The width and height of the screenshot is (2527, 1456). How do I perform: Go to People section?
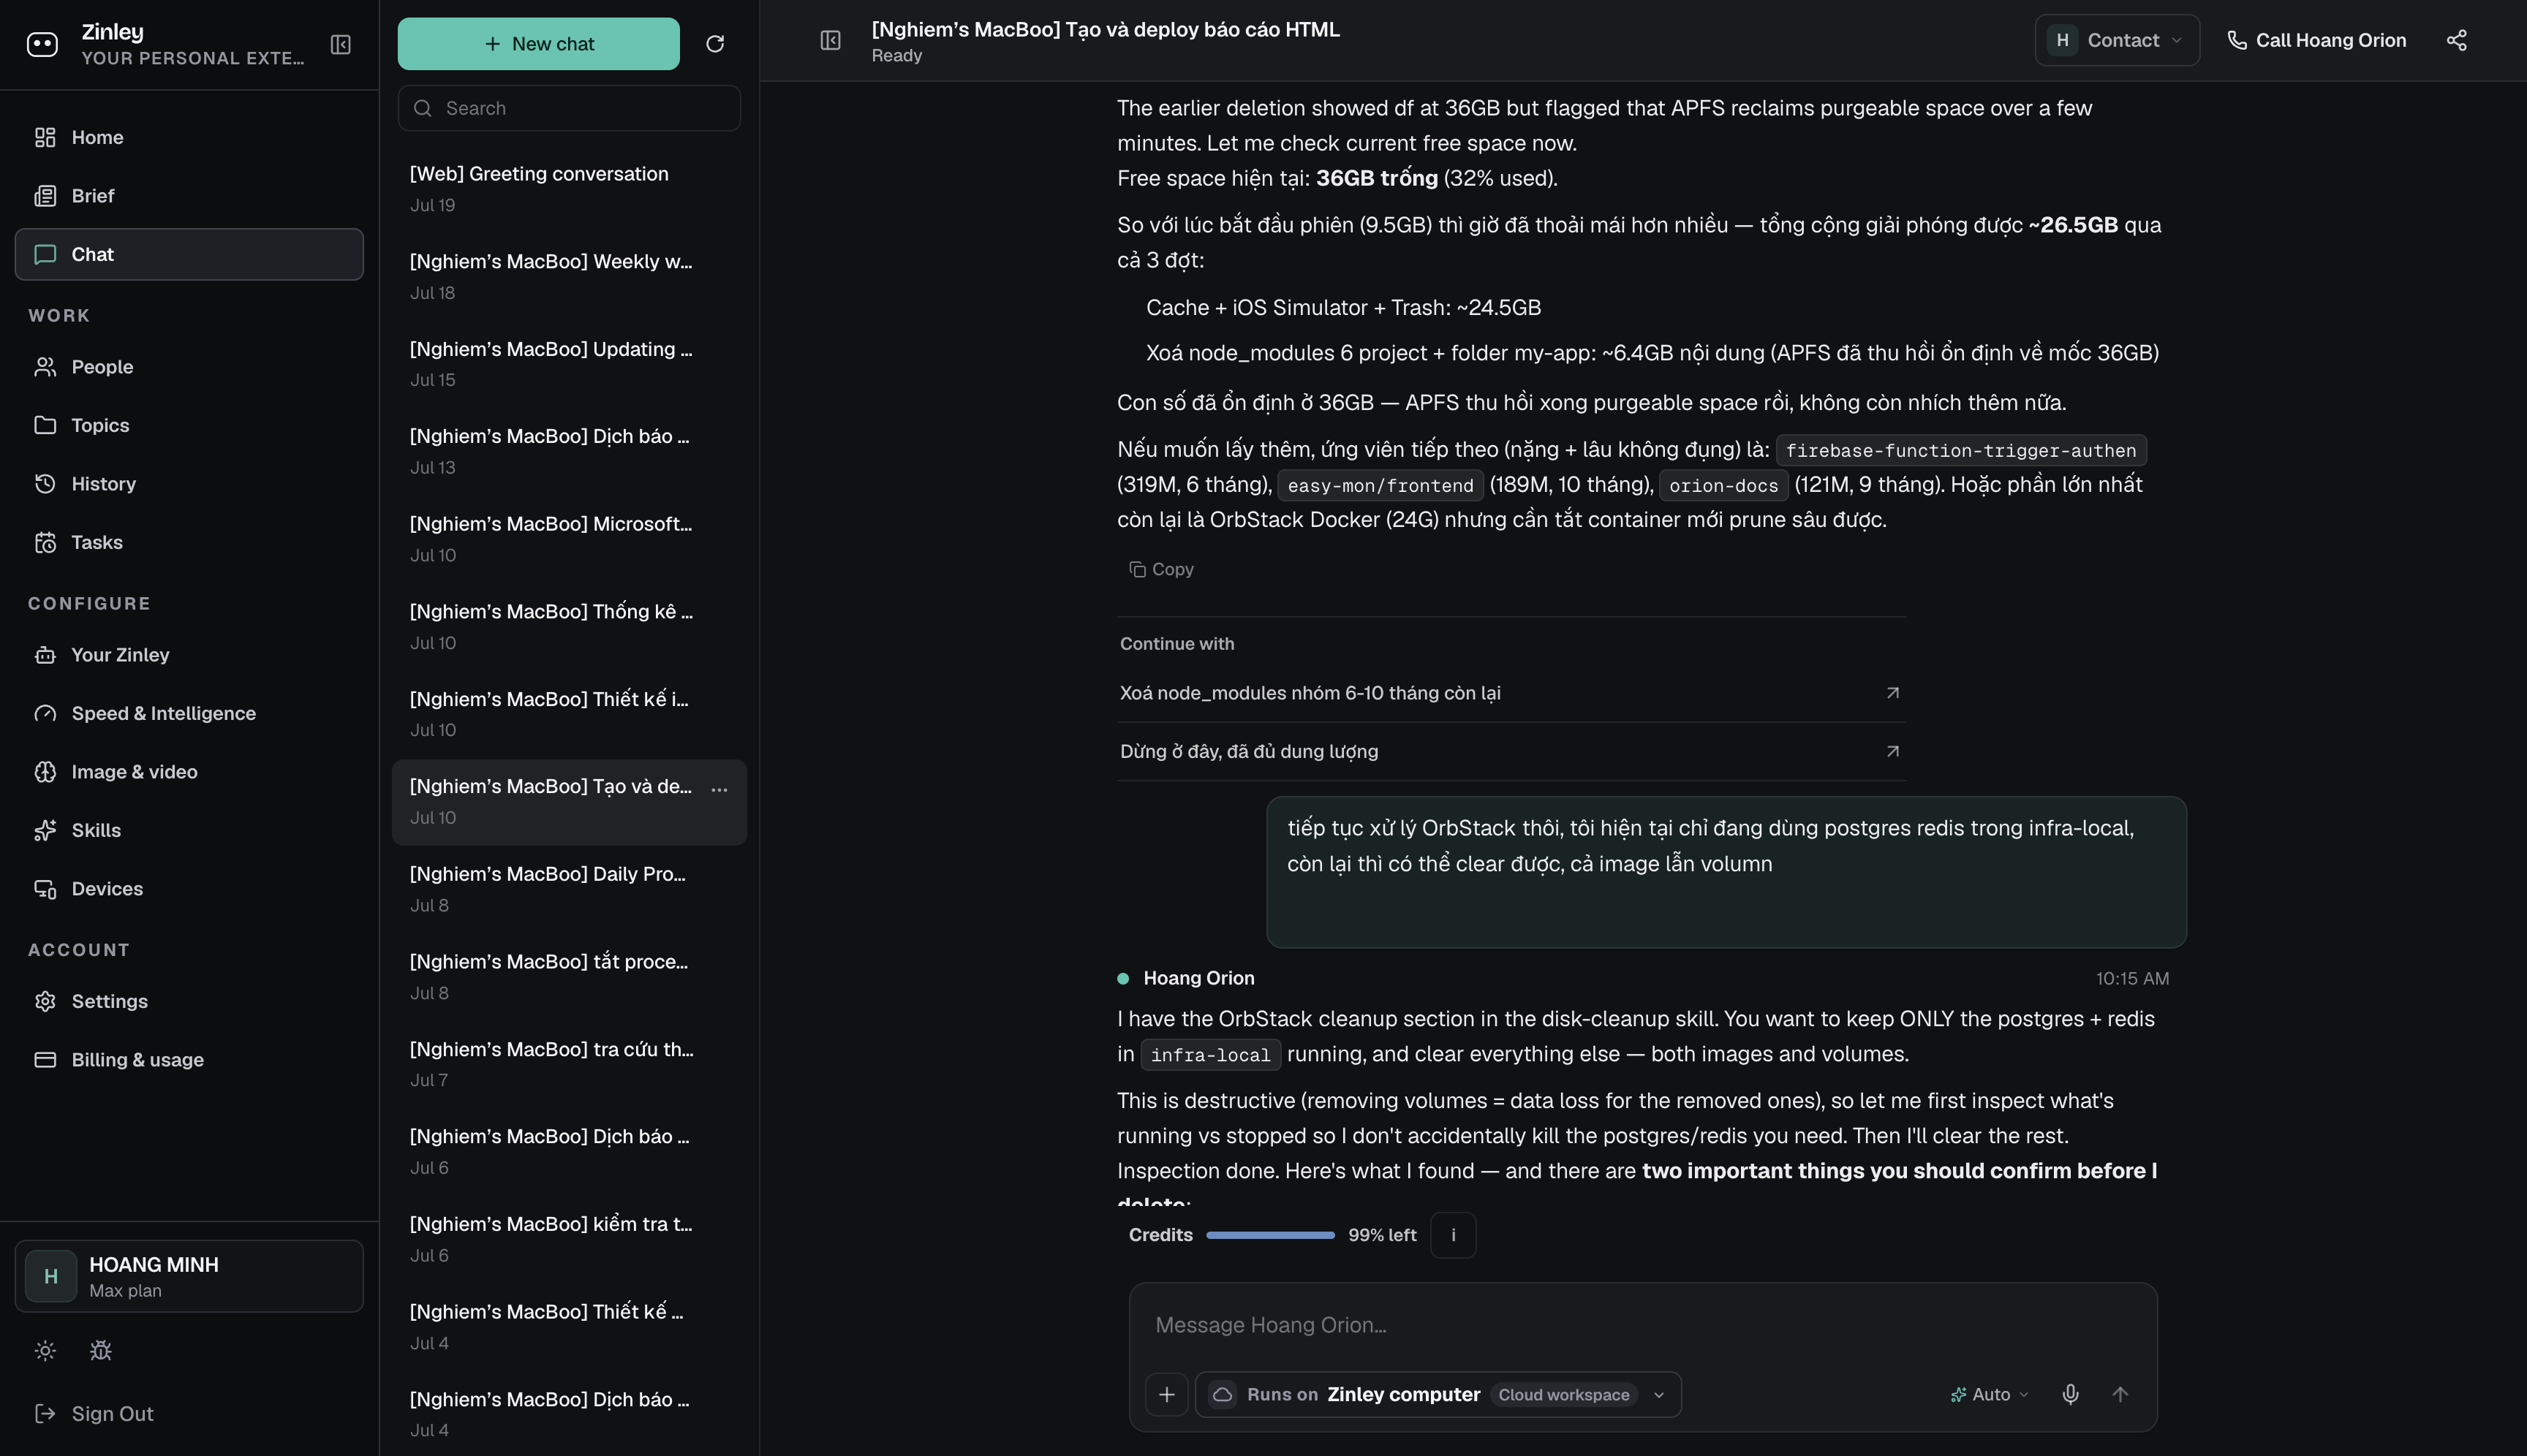coord(189,367)
